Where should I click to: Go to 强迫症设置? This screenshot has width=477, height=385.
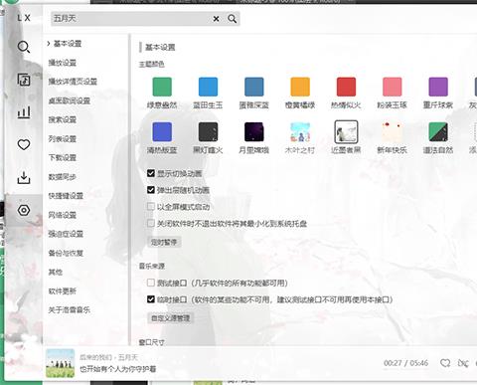(x=66, y=234)
